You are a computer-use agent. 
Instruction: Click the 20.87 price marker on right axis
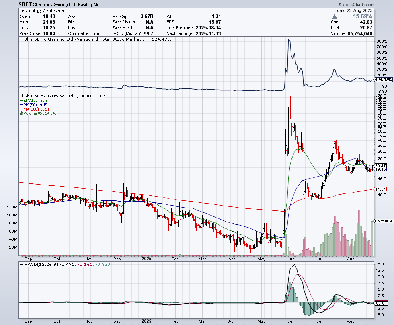click(380, 166)
